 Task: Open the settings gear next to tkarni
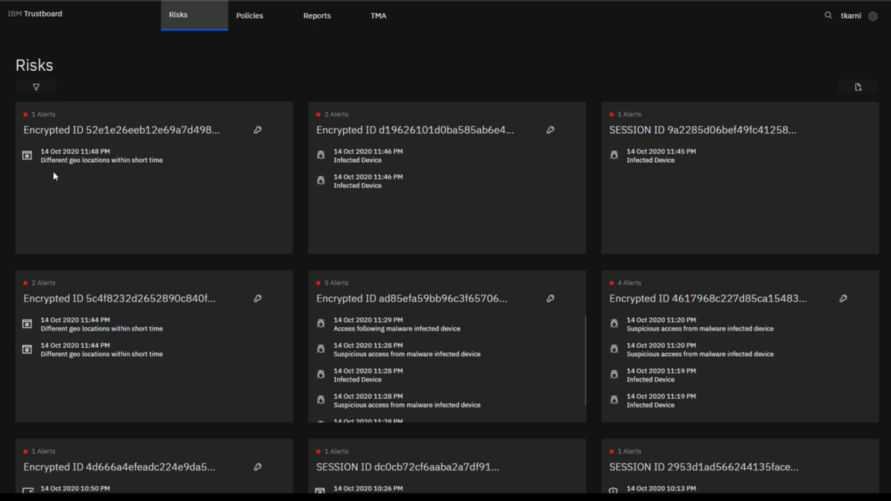[x=873, y=16]
